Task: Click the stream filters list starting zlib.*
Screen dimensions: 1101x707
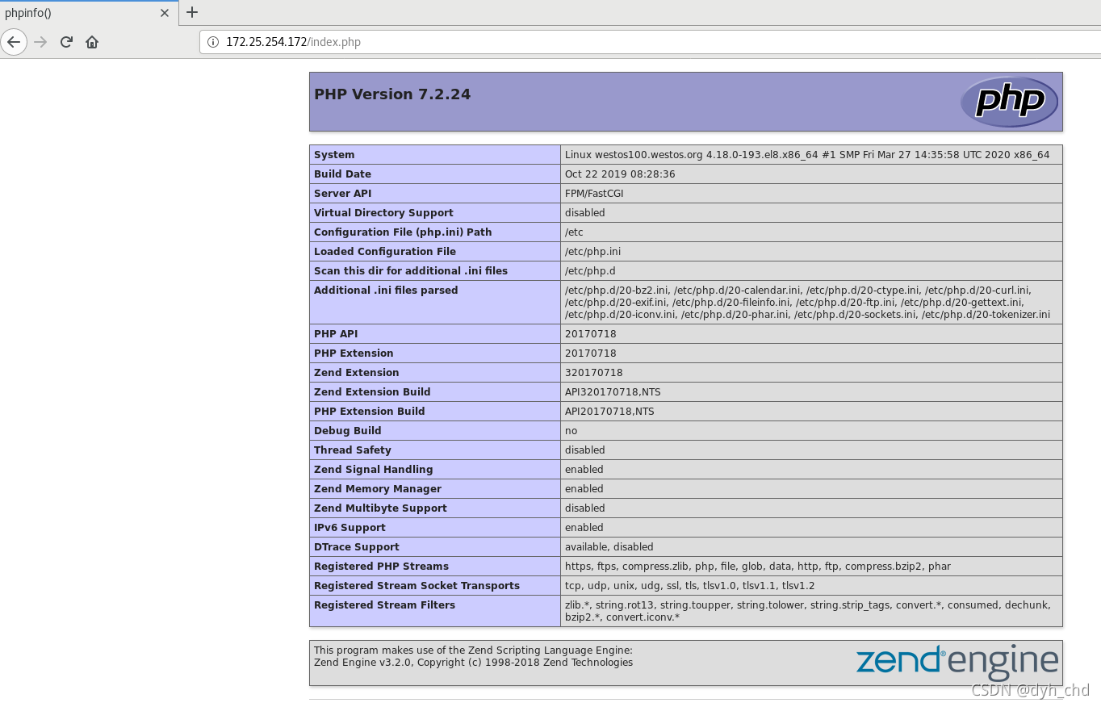Action: point(807,611)
